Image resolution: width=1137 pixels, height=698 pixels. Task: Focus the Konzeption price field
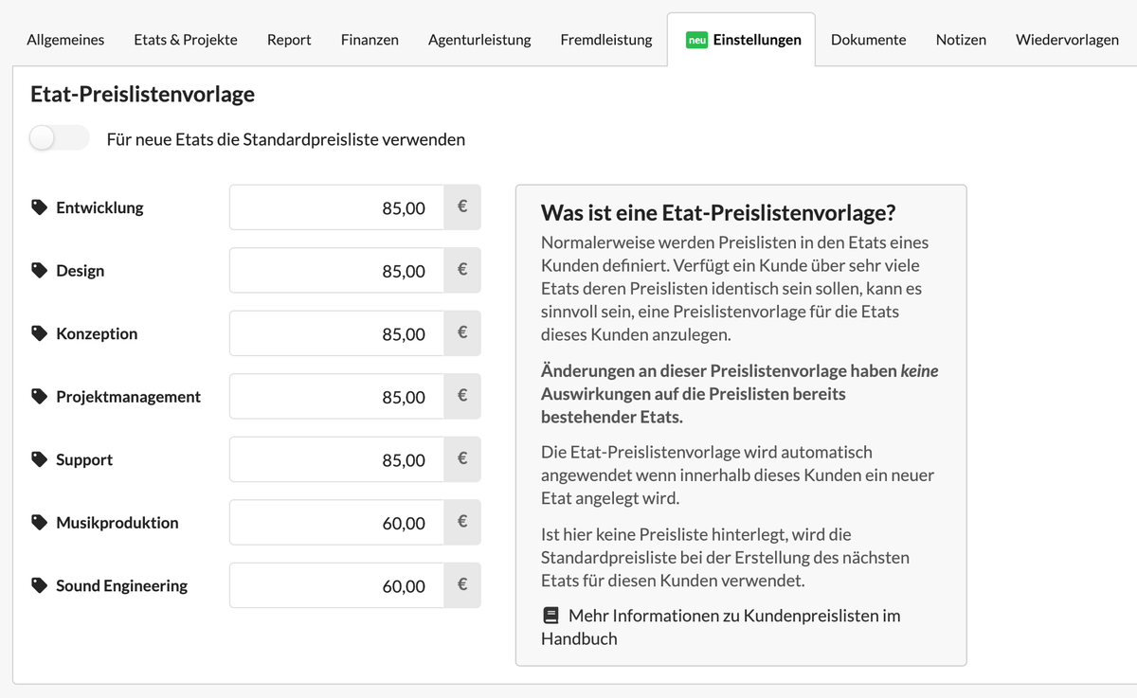click(x=337, y=333)
